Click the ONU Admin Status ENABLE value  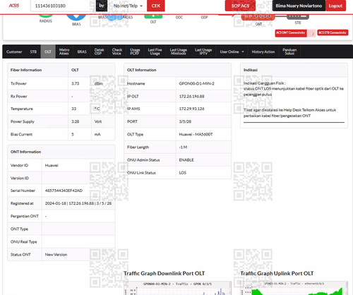click(x=186, y=160)
